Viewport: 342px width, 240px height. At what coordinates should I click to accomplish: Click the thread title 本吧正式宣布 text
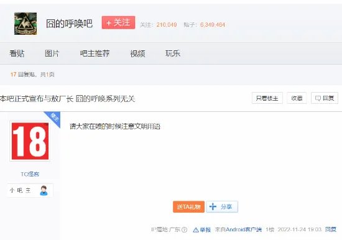[x=68, y=99]
